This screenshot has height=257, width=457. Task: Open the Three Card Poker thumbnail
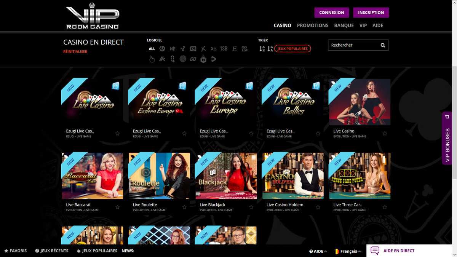pos(360,176)
